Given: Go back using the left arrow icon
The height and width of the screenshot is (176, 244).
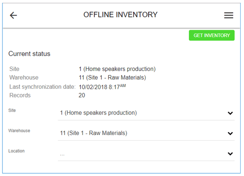Looking at the screenshot, I should click(13, 15).
